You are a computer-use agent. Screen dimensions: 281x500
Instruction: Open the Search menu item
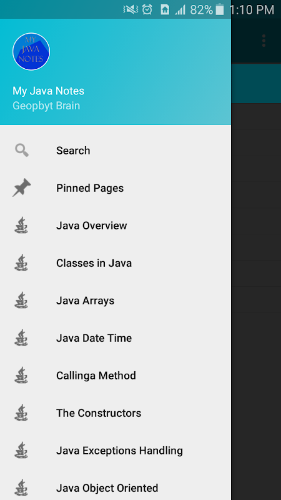tap(116, 151)
